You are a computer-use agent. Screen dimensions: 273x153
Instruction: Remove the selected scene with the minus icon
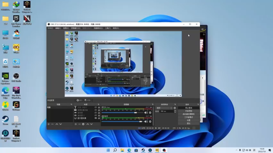52,124
